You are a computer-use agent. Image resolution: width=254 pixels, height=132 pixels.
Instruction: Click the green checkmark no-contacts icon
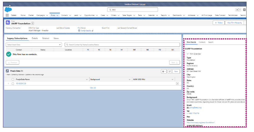click(x=8, y=54)
